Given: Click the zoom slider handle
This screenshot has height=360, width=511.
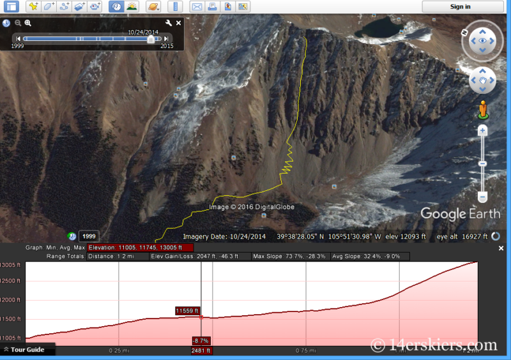Looking at the screenshot, I should [x=483, y=163].
